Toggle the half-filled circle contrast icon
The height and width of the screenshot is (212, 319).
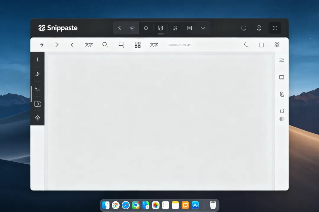[282, 119]
